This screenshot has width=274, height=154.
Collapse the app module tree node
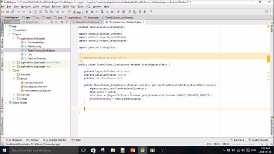click(x=6, y=26)
